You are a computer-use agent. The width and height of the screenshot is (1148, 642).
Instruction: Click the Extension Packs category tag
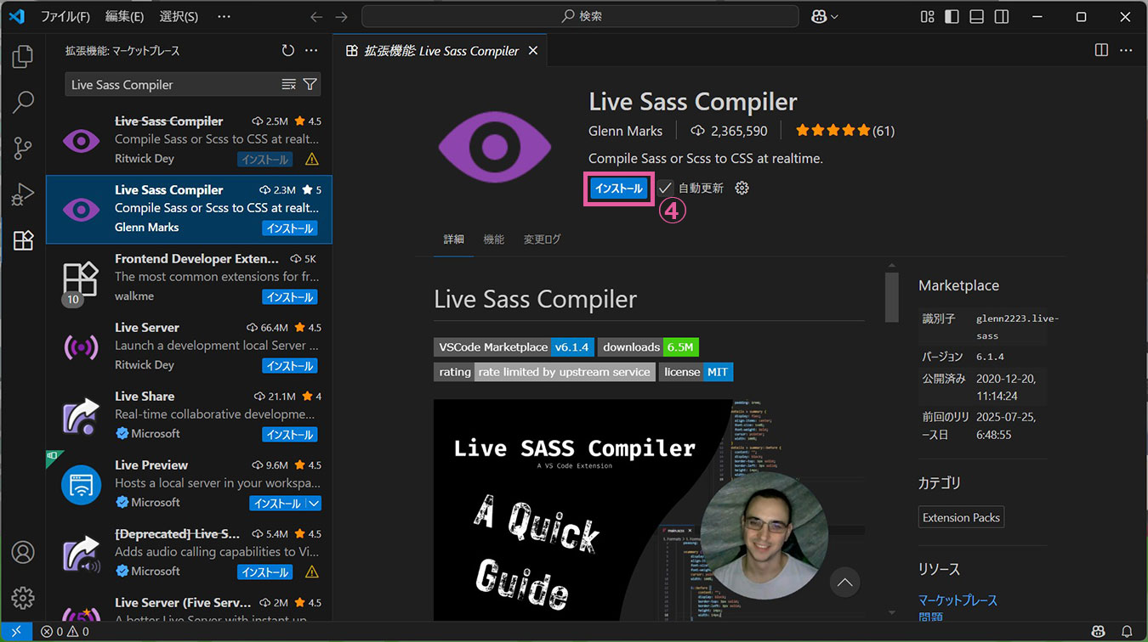(x=961, y=517)
